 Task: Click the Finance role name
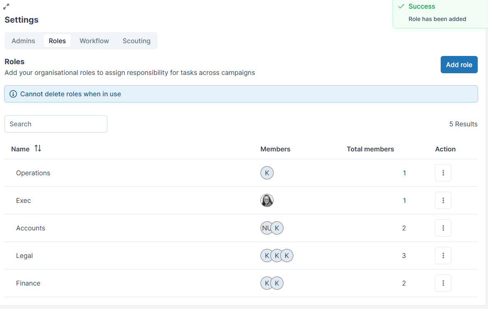click(28, 283)
